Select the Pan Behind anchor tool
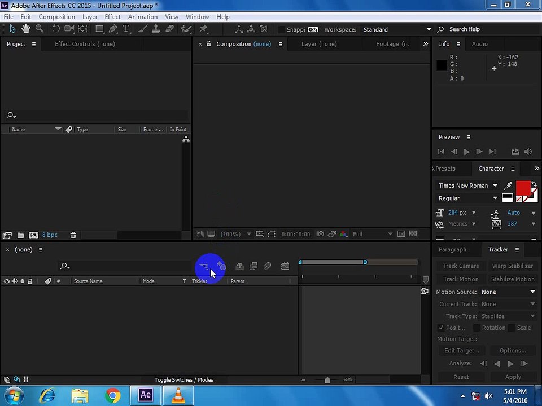The image size is (542, 406). click(x=82, y=29)
